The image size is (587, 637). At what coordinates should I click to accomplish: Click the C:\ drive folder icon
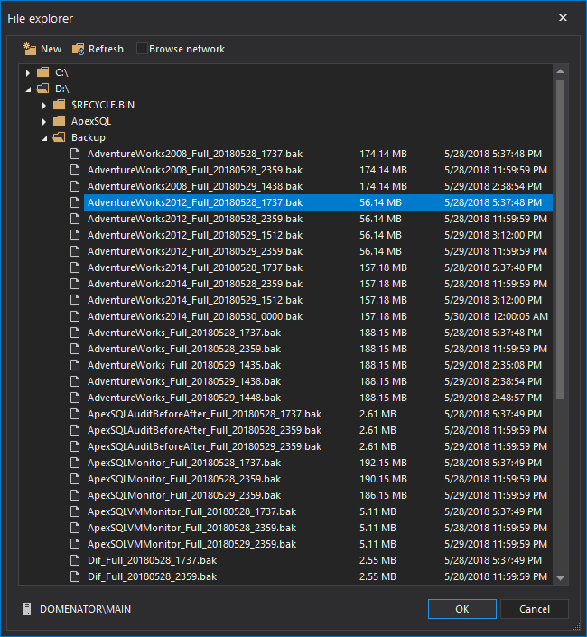click(43, 72)
